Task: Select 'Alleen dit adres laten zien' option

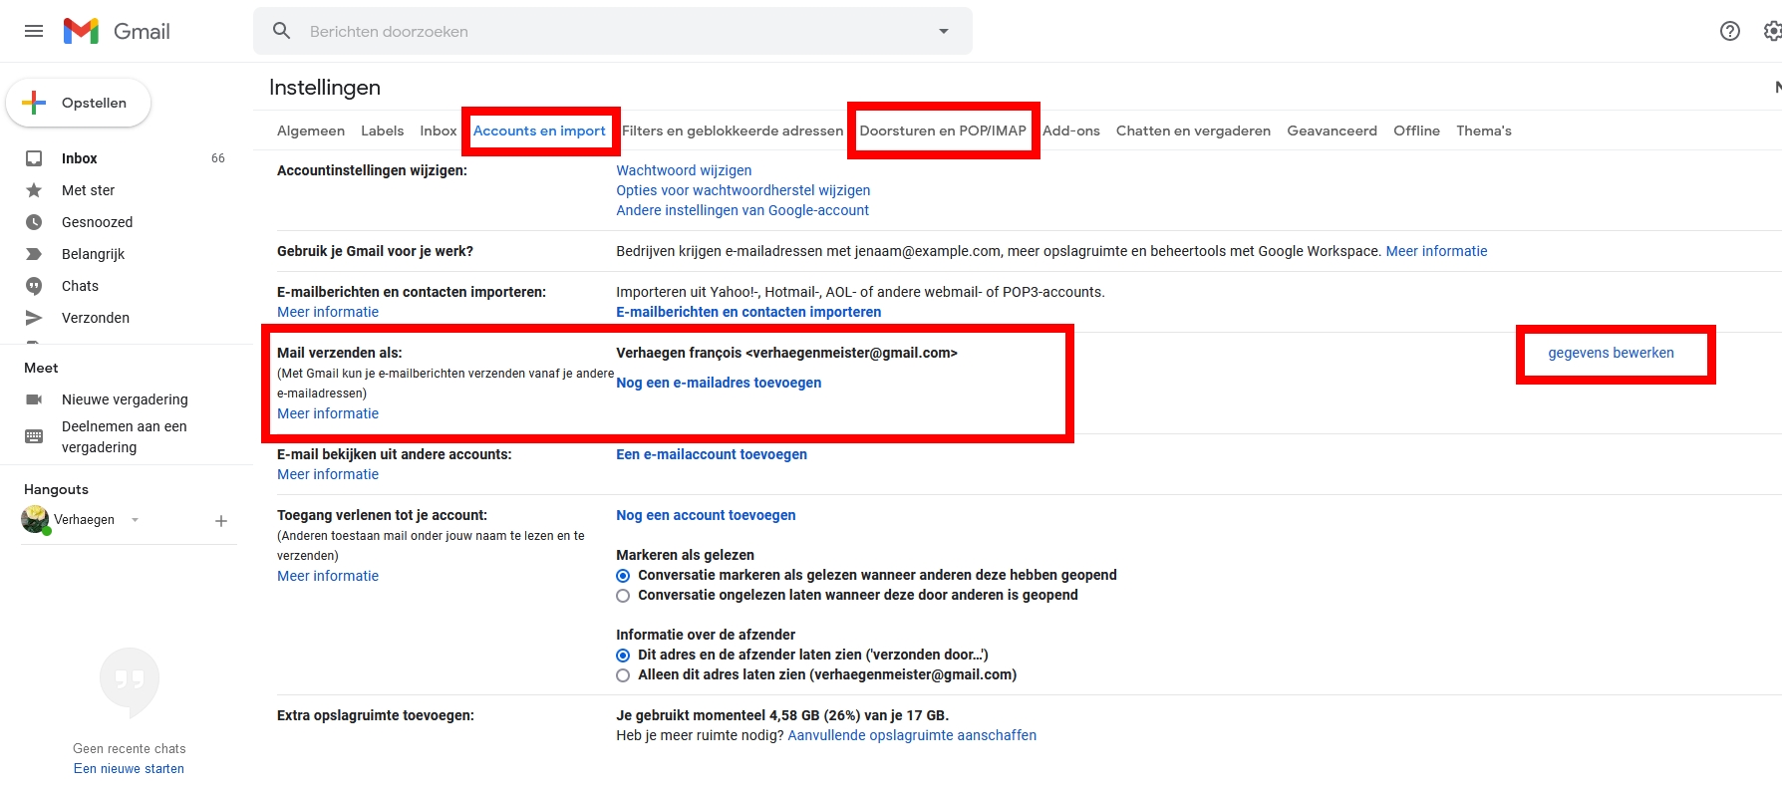Action: (x=623, y=675)
